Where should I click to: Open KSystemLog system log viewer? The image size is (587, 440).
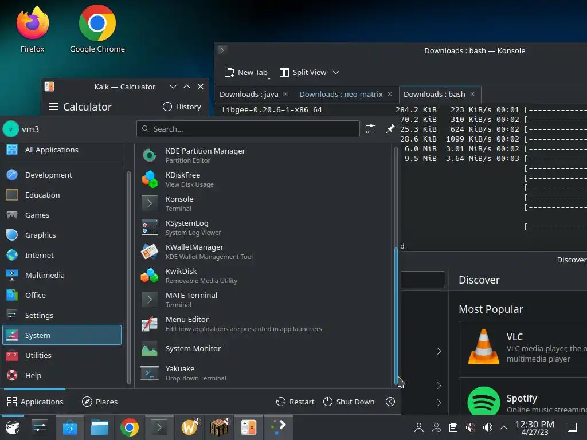(264, 227)
